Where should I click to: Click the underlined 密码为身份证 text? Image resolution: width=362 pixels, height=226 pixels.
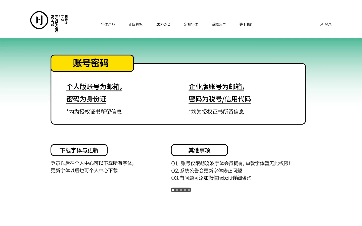coord(86,99)
